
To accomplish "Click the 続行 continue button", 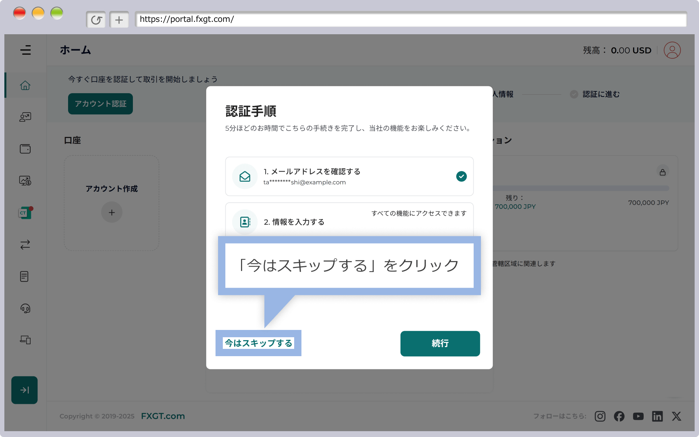I will (x=440, y=343).
